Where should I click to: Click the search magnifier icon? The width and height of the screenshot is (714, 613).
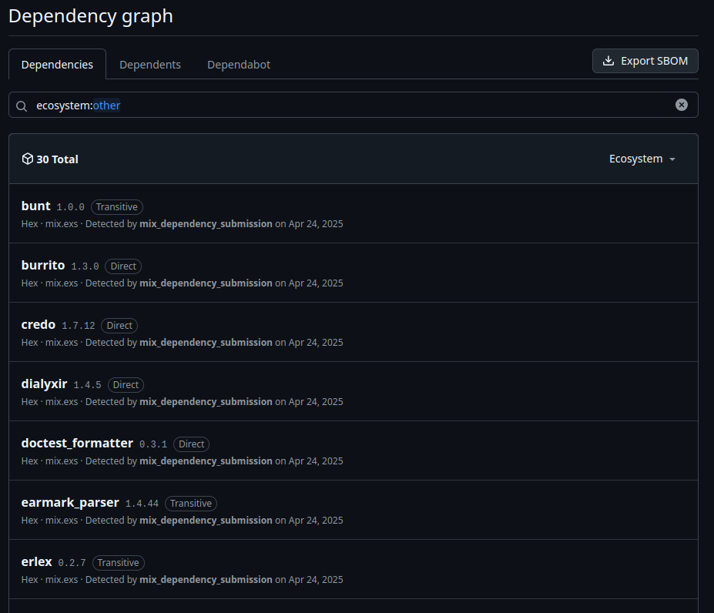[x=22, y=106]
